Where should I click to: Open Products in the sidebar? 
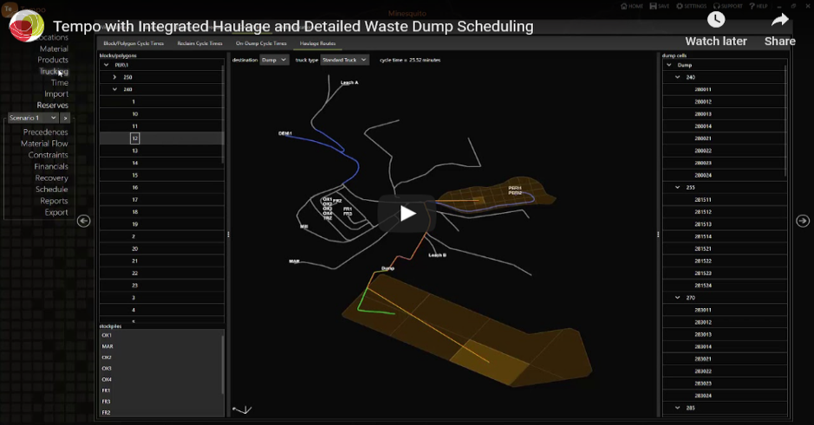53,60
